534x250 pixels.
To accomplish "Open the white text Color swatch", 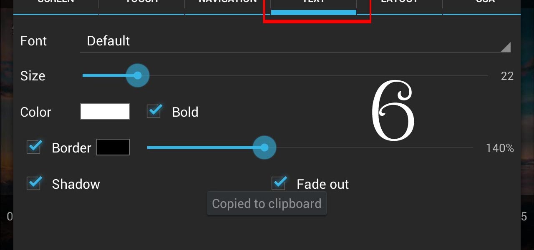I will (105, 111).
